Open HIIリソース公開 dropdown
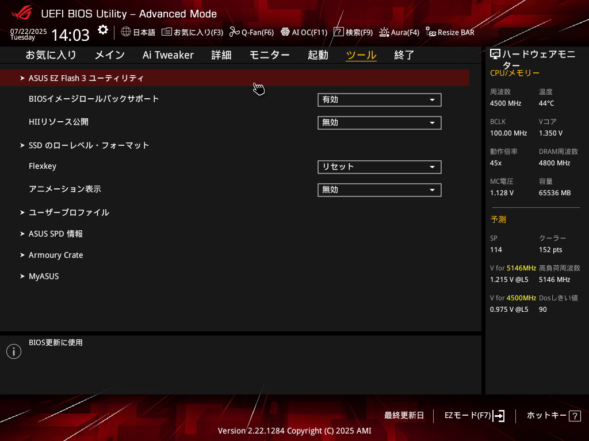Viewport: 589px width, 441px height. tap(380, 123)
